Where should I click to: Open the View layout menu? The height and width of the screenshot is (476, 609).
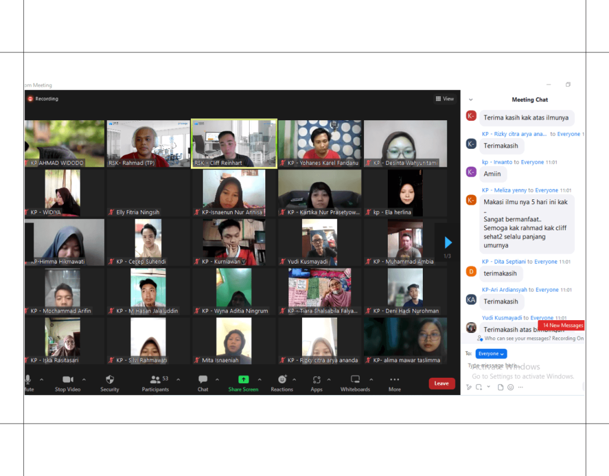click(x=444, y=99)
